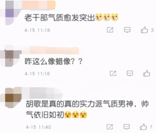Open replies for 咋这么像蜡像 comment
The height and width of the screenshot is (133, 156).
[130, 73]
